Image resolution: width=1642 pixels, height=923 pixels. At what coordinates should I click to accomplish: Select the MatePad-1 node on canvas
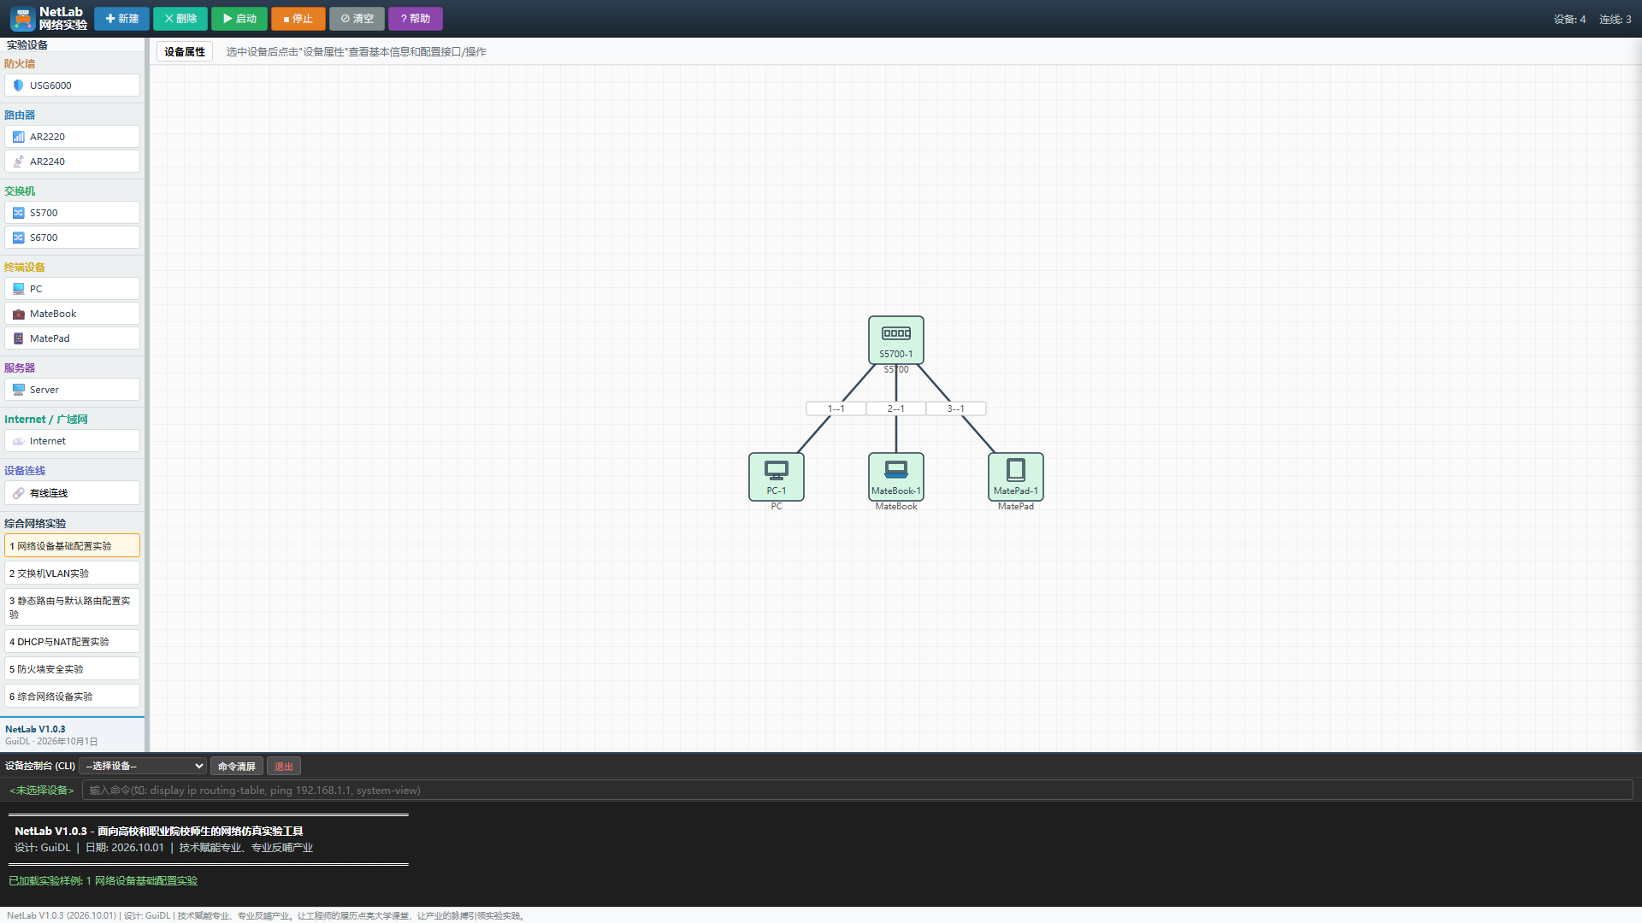[x=1016, y=477]
